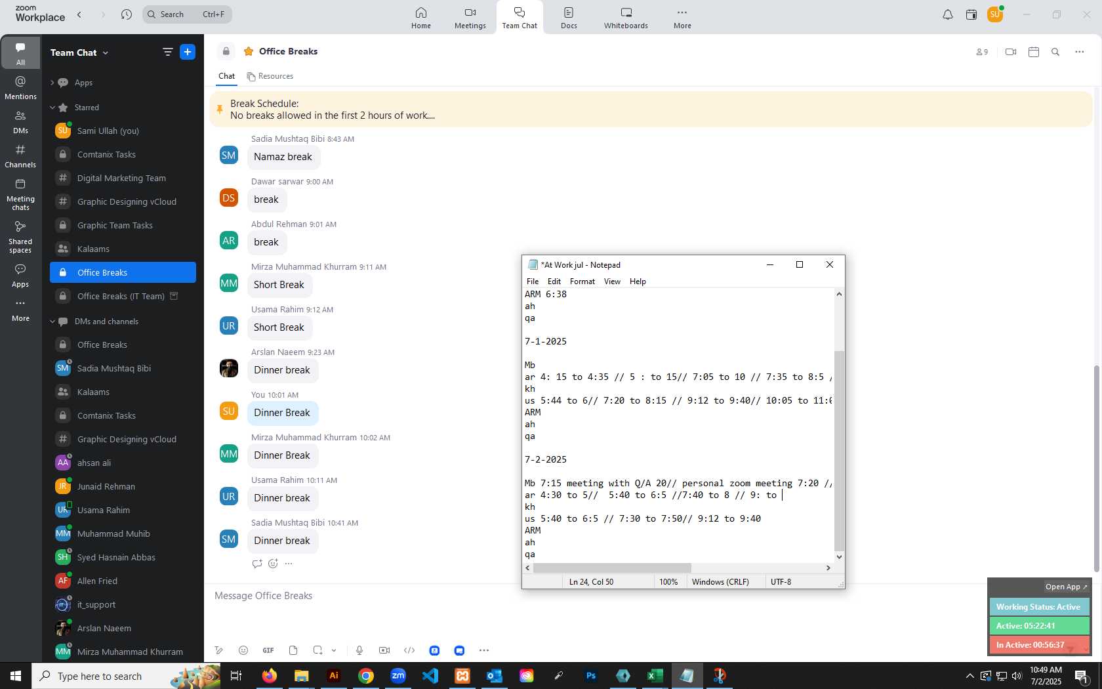Click the Search box in Zoom
The width and height of the screenshot is (1102, 689).
pos(187,14)
